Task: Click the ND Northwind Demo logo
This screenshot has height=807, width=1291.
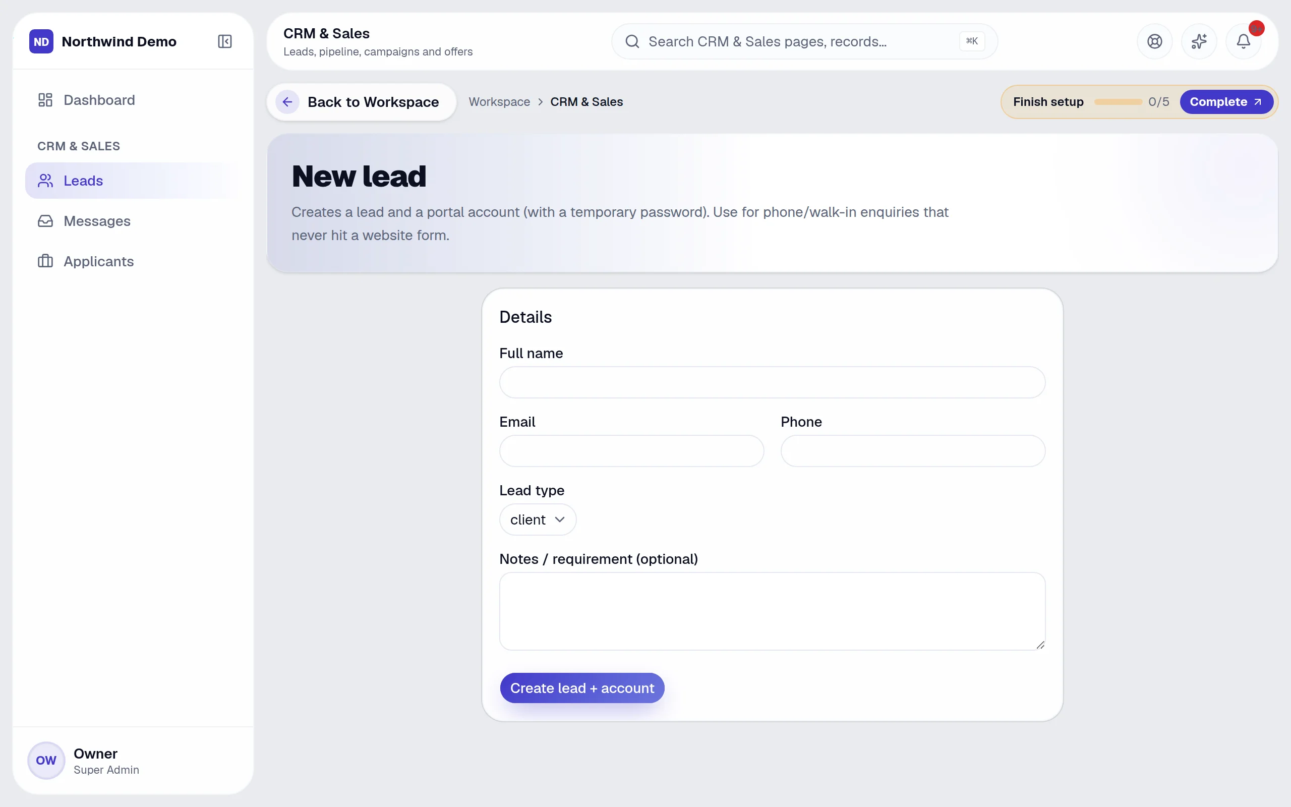Action: coord(41,42)
